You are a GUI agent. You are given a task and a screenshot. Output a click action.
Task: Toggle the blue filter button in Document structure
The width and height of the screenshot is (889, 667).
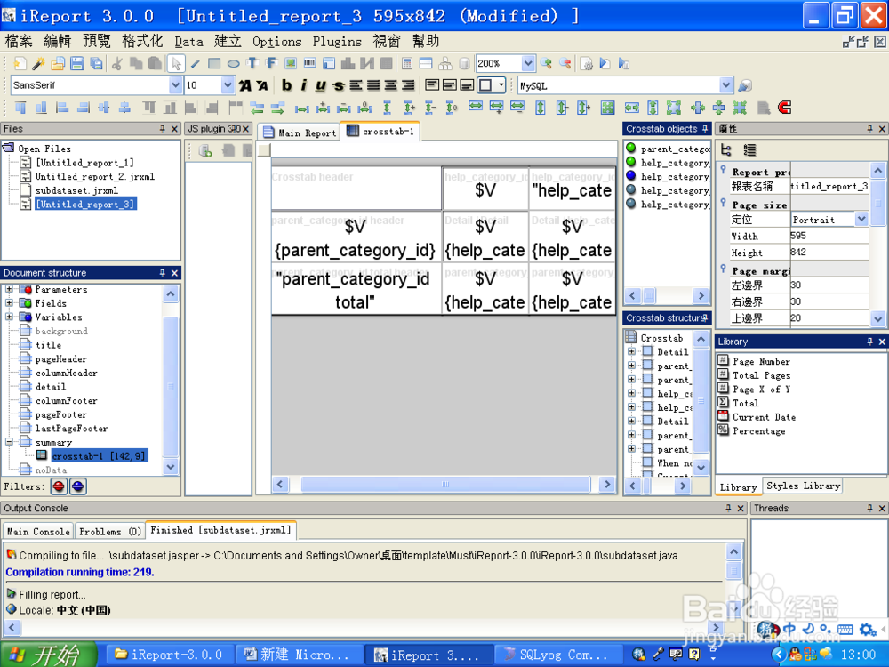(x=77, y=486)
